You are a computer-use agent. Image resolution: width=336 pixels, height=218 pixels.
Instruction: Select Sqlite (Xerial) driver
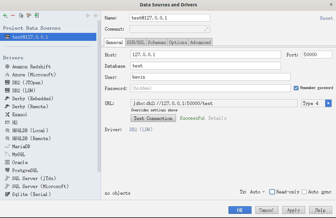tap(28, 194)
